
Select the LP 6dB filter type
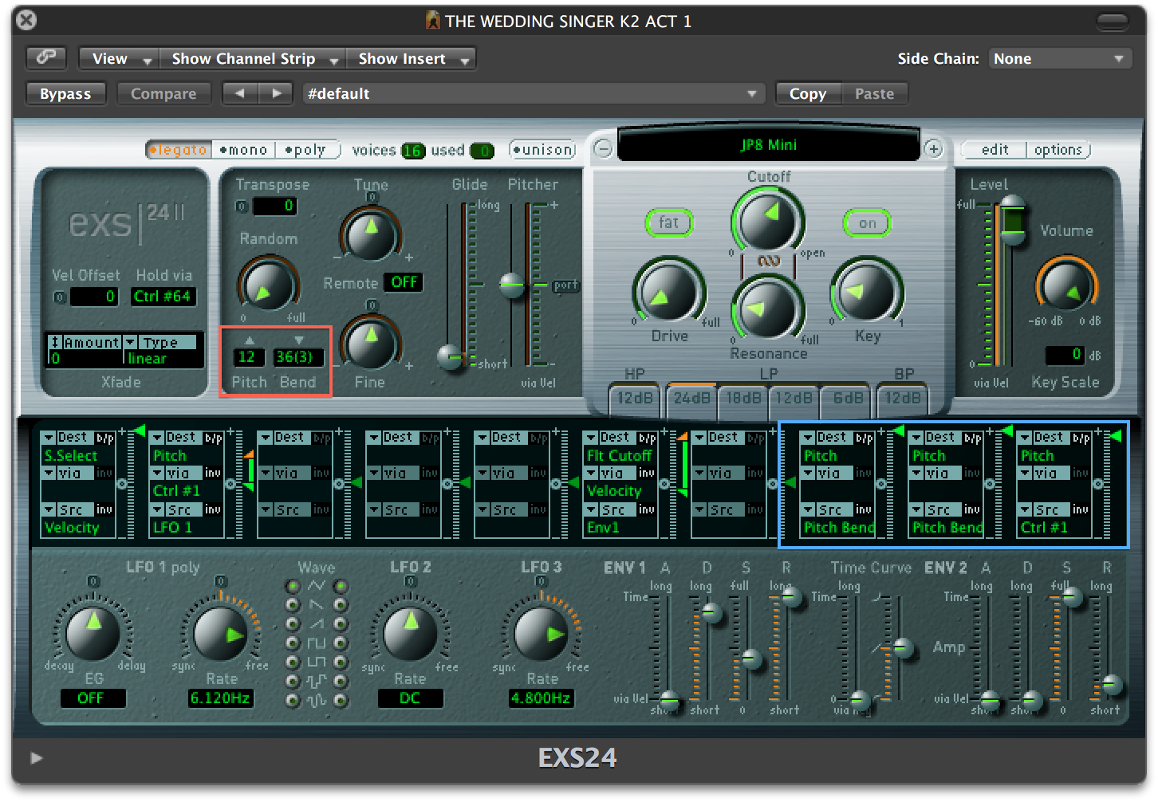[847, 398]
